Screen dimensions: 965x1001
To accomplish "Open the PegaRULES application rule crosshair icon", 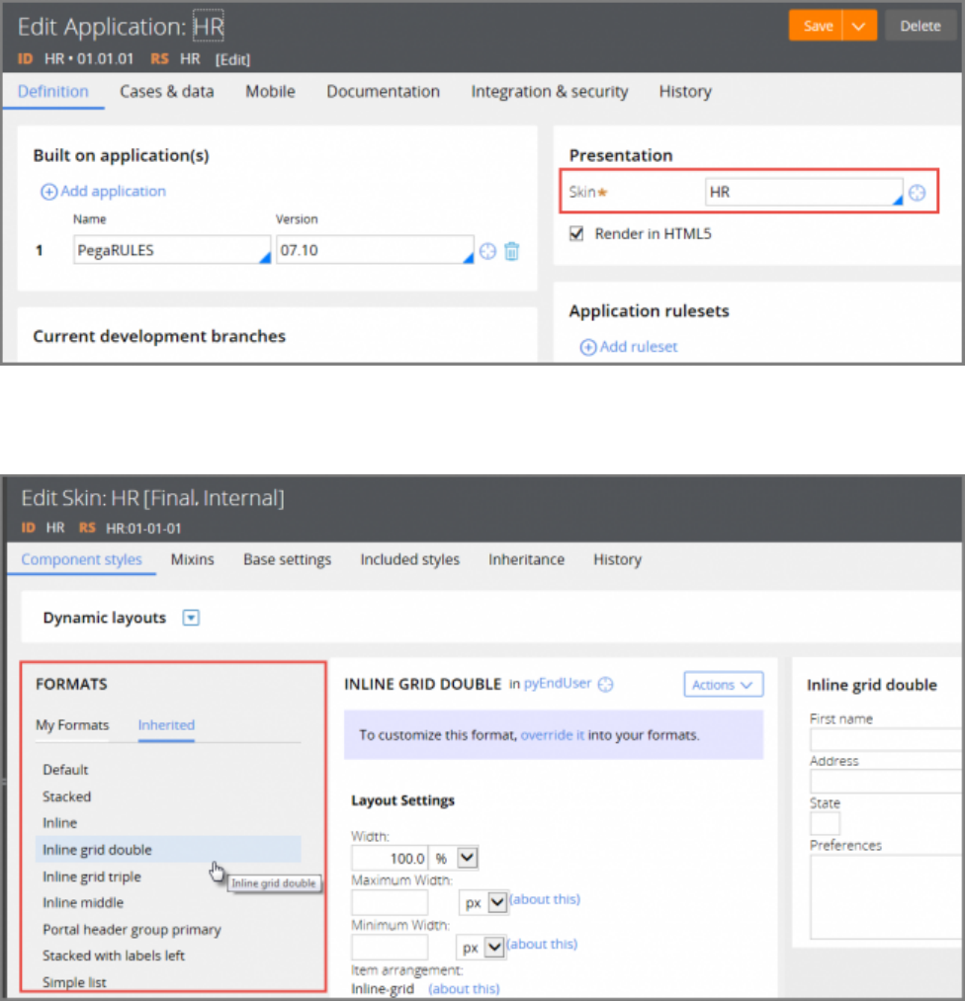I will 487,251.
